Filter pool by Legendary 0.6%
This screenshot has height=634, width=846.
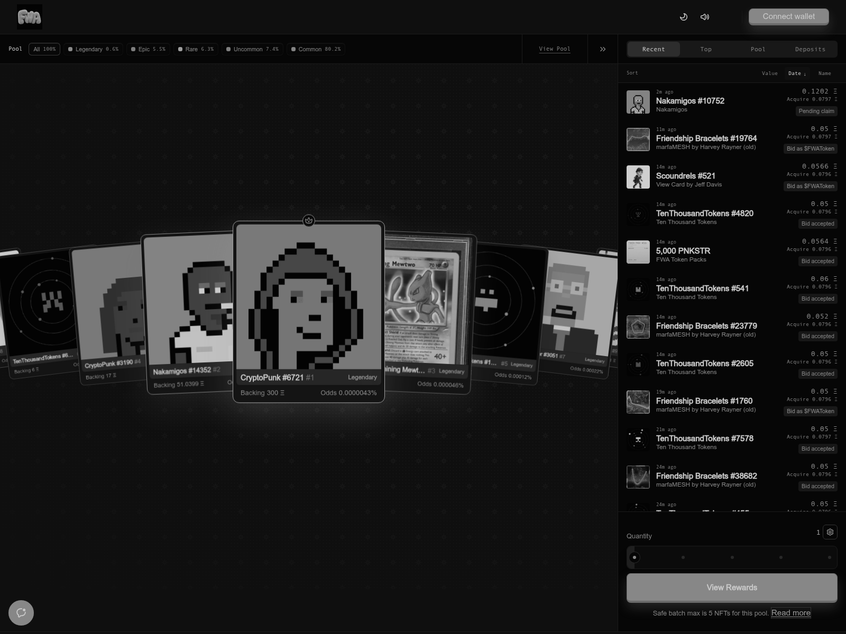[x=93, y=49]
